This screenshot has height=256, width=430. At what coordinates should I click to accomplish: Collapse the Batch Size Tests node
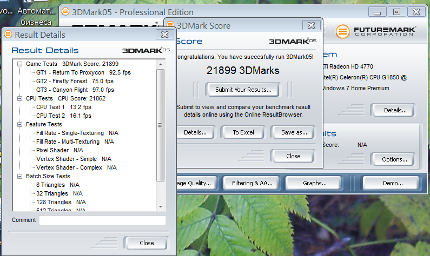(x=20, y=176)
